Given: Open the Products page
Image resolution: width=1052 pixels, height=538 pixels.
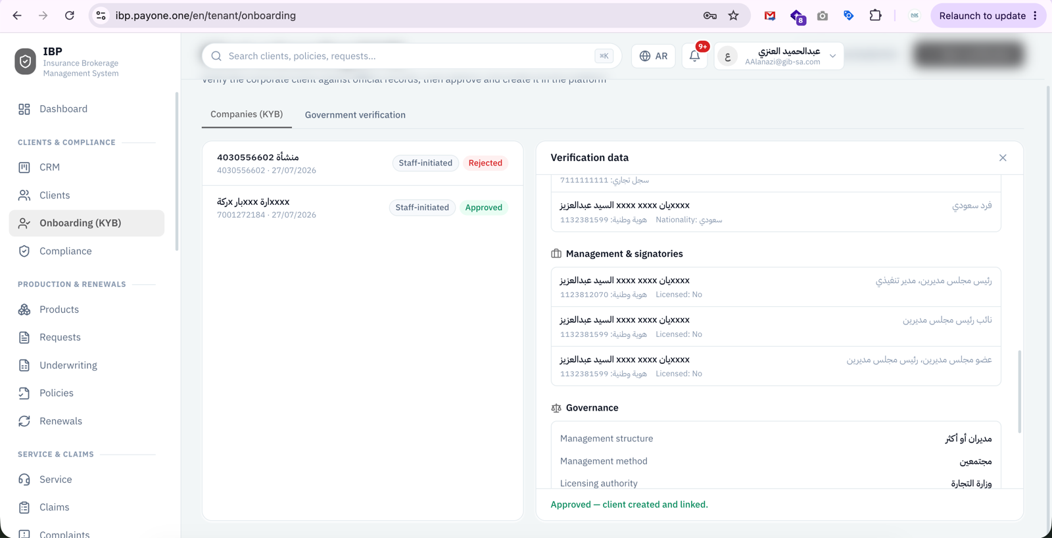Looking at the screenshot, I should [x=87, y=309].
